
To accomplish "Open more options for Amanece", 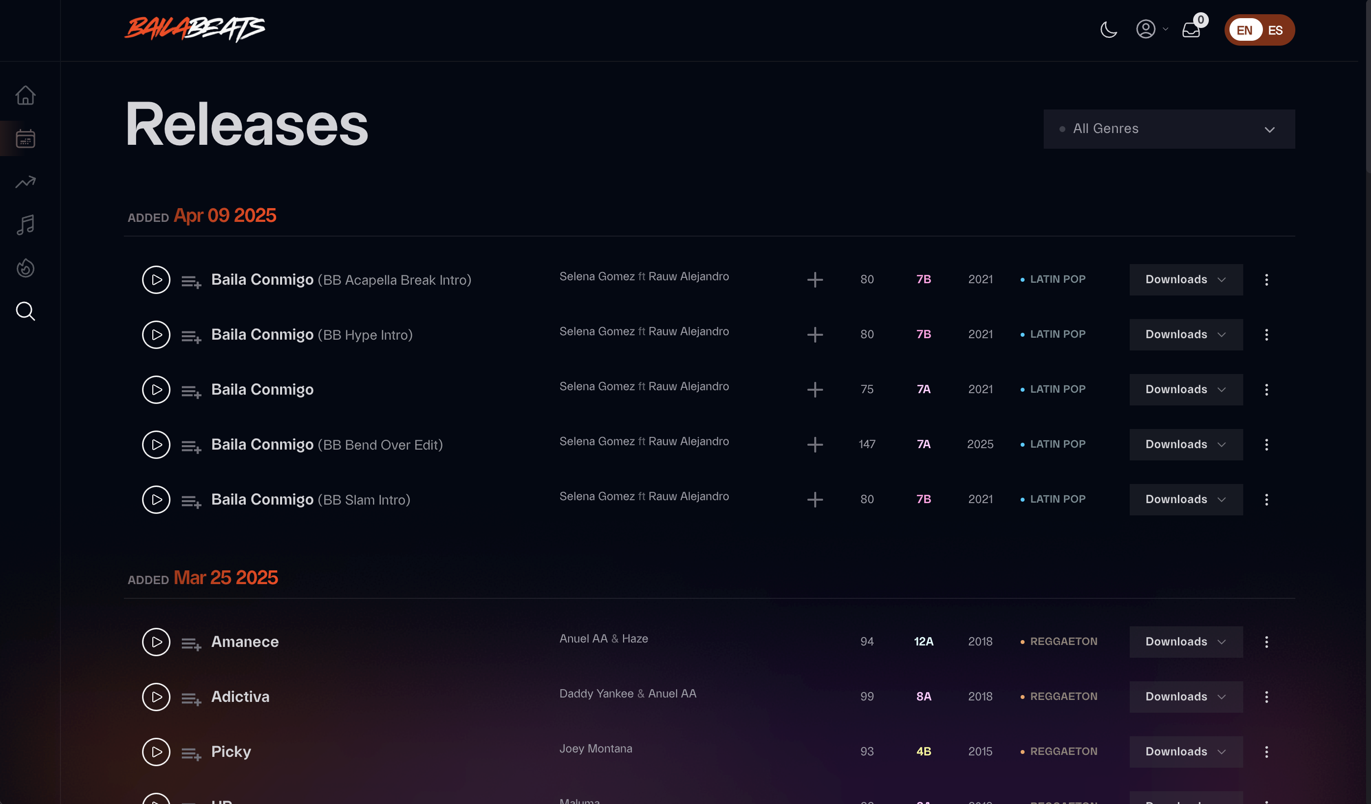I will tap(1266, 642).
